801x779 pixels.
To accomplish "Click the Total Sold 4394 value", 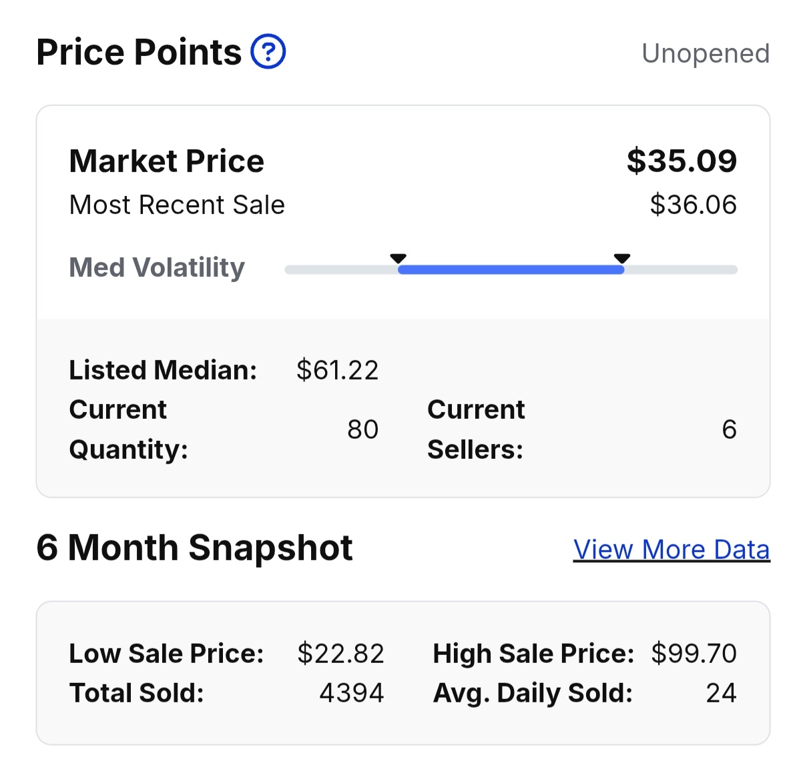I will pyautogui.click(x=352, y=693).
